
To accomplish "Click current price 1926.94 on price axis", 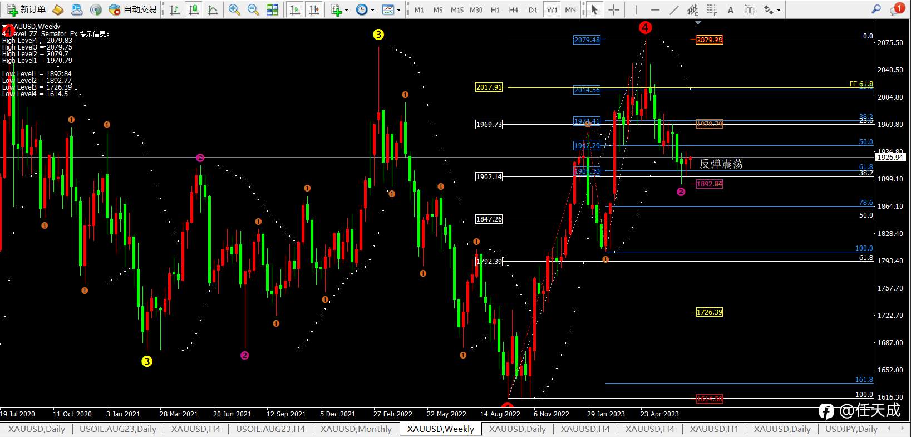I will [x=890, y=158].
